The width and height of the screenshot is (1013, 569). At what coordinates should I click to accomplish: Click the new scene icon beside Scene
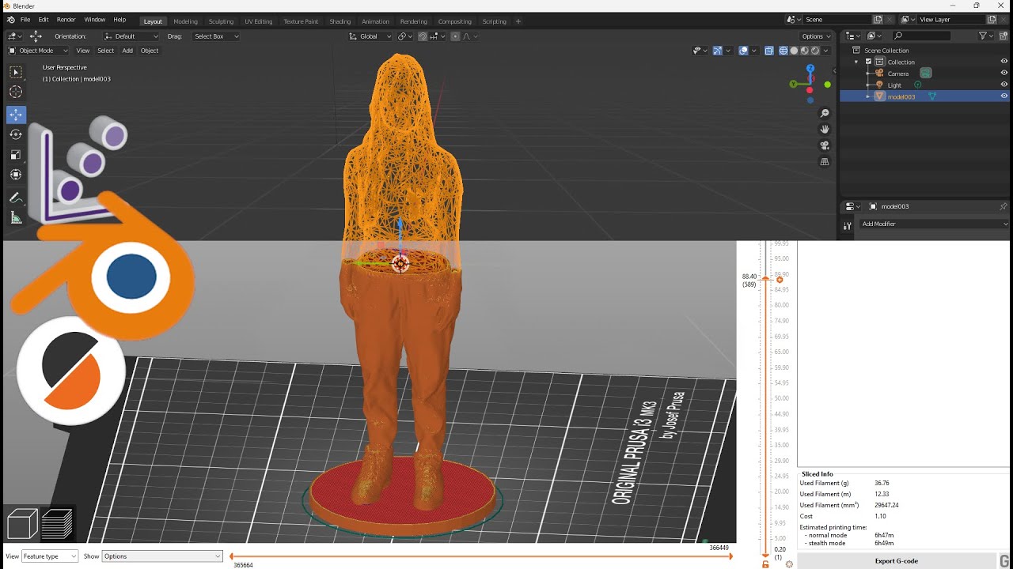[x=878, y=20]
